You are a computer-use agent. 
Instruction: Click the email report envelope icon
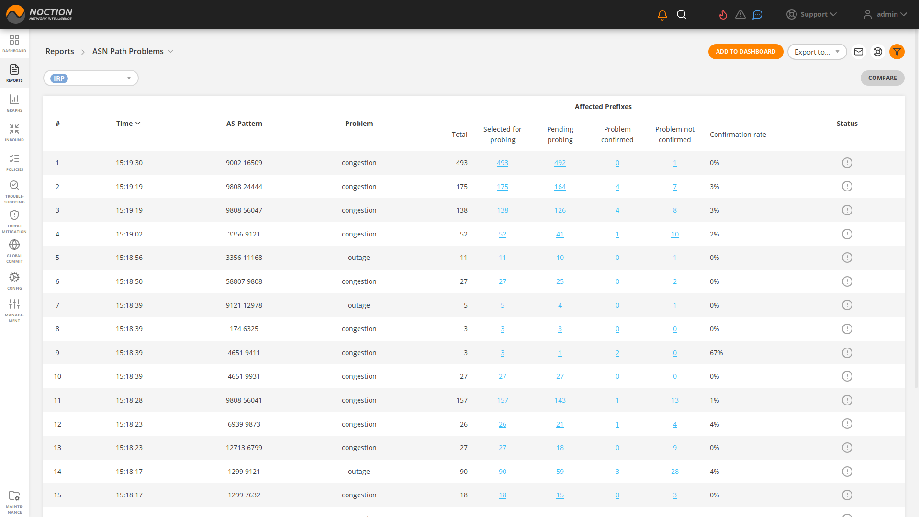pyautogui.click(x=859, y=52)
